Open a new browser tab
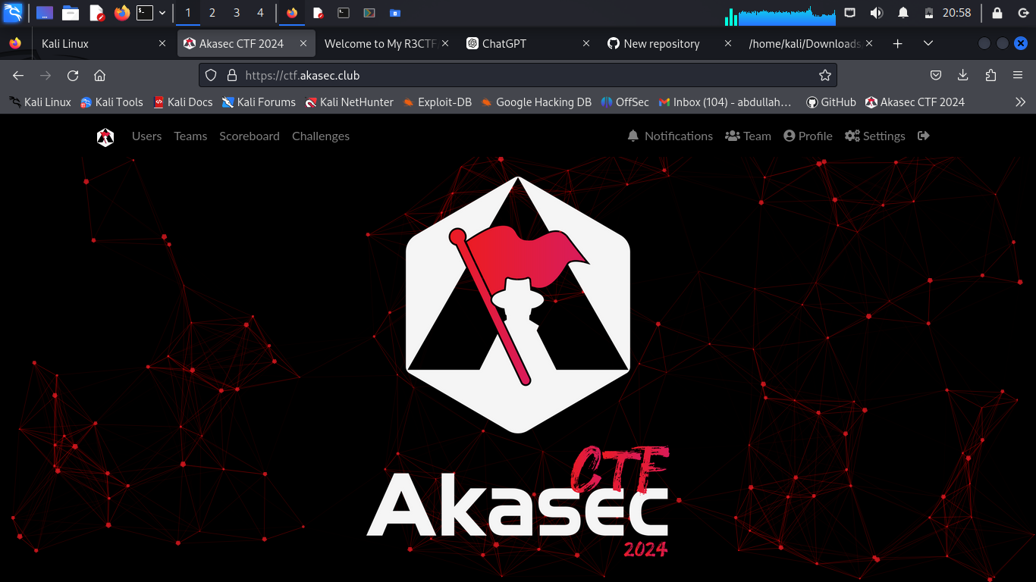 898,44
